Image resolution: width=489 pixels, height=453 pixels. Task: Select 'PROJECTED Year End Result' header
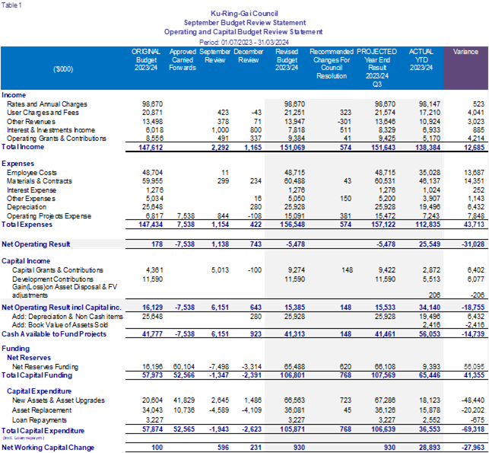(376, 68)
